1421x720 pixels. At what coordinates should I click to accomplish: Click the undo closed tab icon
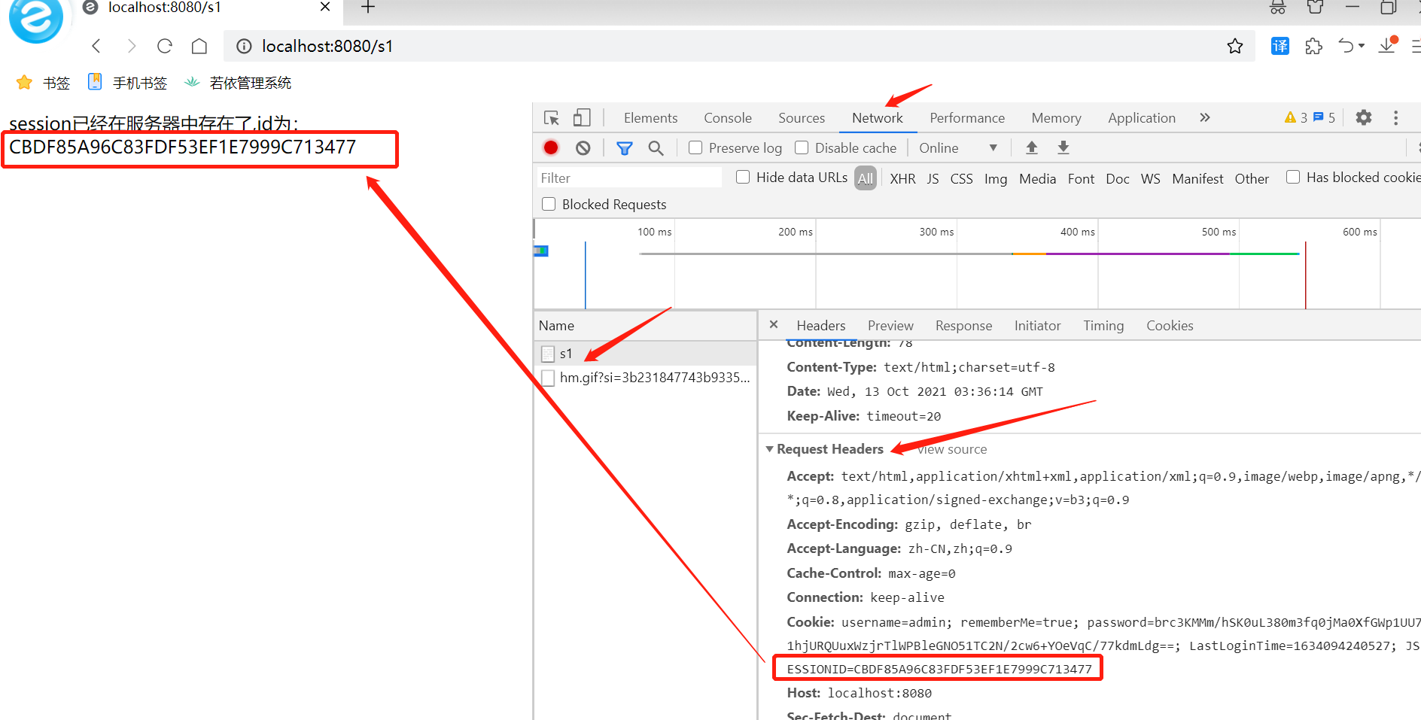coord(1346,46)
